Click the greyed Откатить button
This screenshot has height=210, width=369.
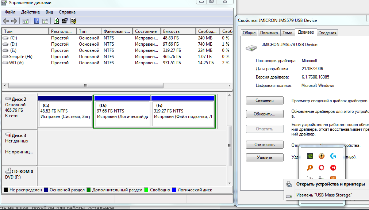(265, 129)
